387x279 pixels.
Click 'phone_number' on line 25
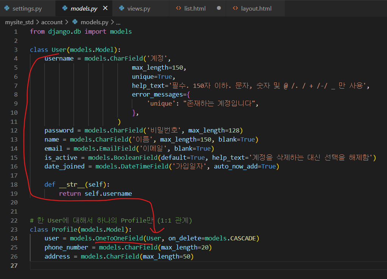click(66, 248)
